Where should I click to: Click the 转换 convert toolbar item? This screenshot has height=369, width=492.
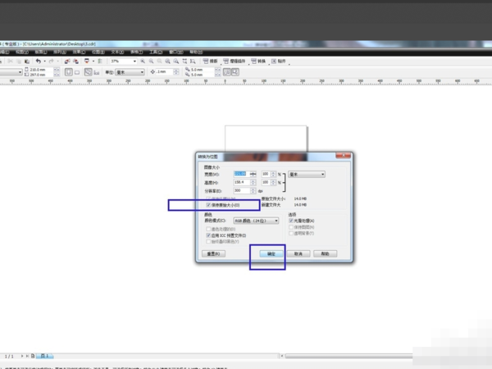(x=258, y=61)
